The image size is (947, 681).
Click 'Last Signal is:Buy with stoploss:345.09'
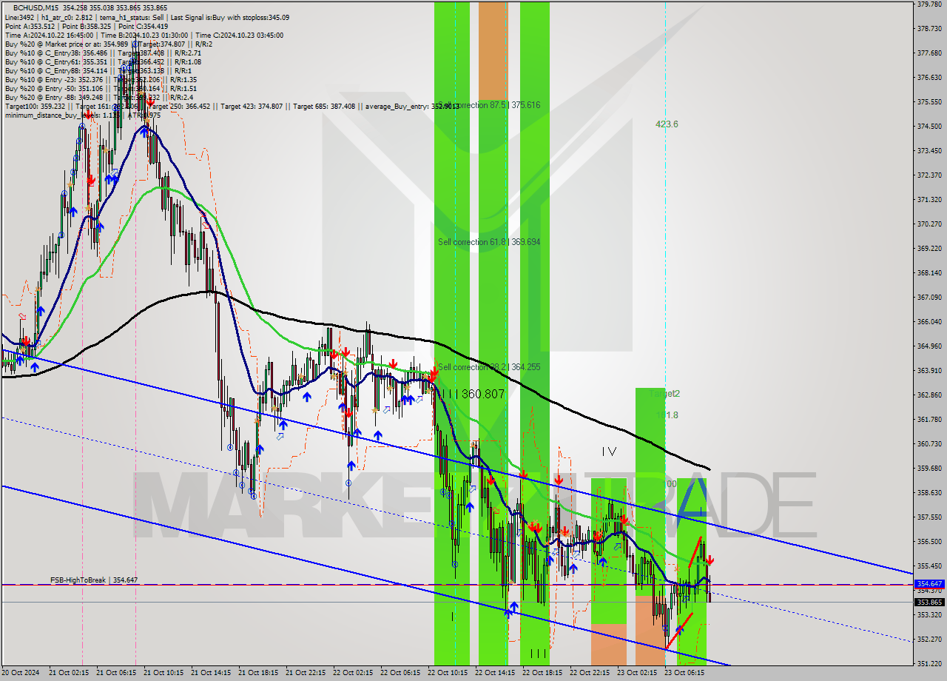(229, 17)
